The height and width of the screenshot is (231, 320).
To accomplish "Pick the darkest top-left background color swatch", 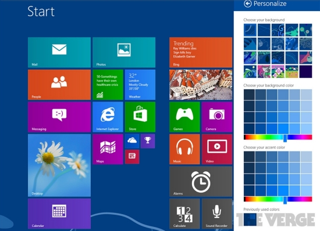I will click(249, 95).
